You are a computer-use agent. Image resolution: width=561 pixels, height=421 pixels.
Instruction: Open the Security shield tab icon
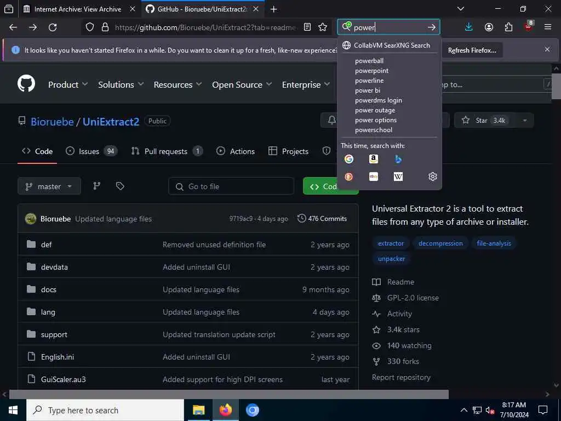pos(327,151)
